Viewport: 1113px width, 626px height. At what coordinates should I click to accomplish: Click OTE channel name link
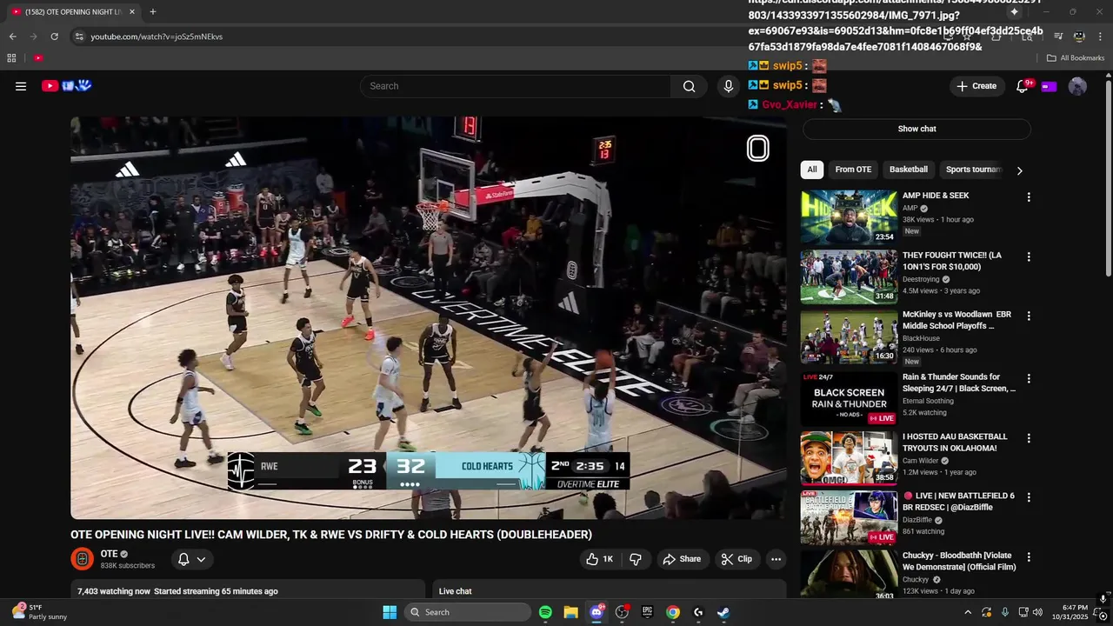coord(109,554)
